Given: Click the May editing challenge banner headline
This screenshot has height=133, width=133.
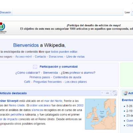Looking at the screenshot, I should click(94, 25).
